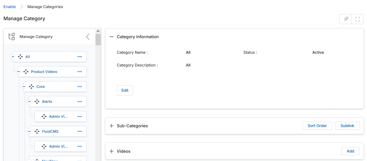367x161 pixels.
Task: Click the Sort Order button
Action: coord(317,126)
